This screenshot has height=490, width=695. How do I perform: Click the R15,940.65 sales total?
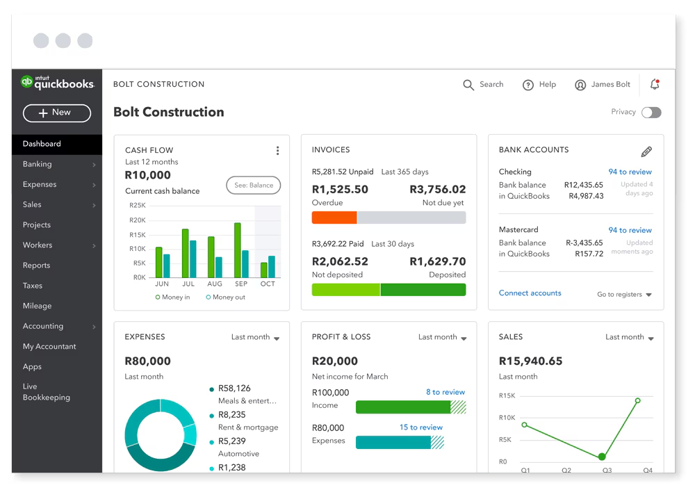530,361
